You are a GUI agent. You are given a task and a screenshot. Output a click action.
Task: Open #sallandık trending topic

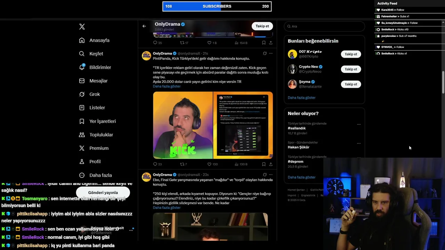click(297, 128)
